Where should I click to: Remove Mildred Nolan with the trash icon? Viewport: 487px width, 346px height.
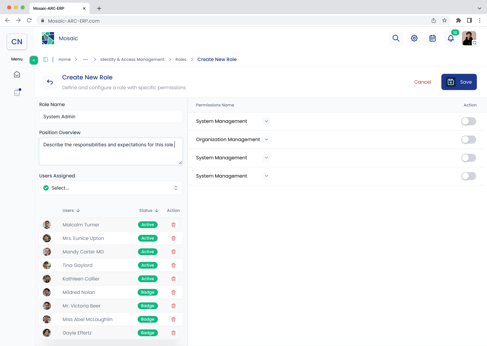(x=173, y=292)
